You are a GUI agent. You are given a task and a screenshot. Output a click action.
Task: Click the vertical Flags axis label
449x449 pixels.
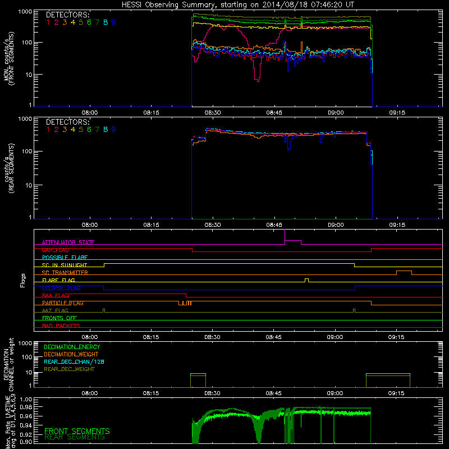[x=23, y=280]
